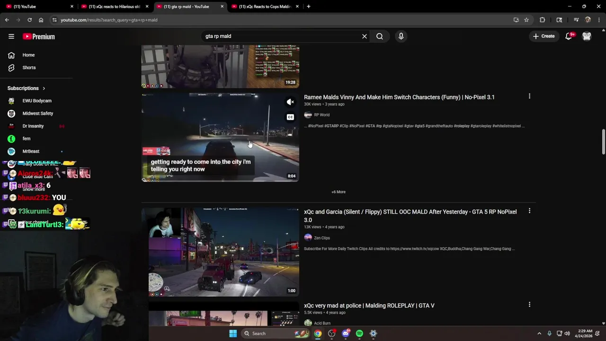
Task: Visit Acid Burn channel
Action: (x=322, y=323)
